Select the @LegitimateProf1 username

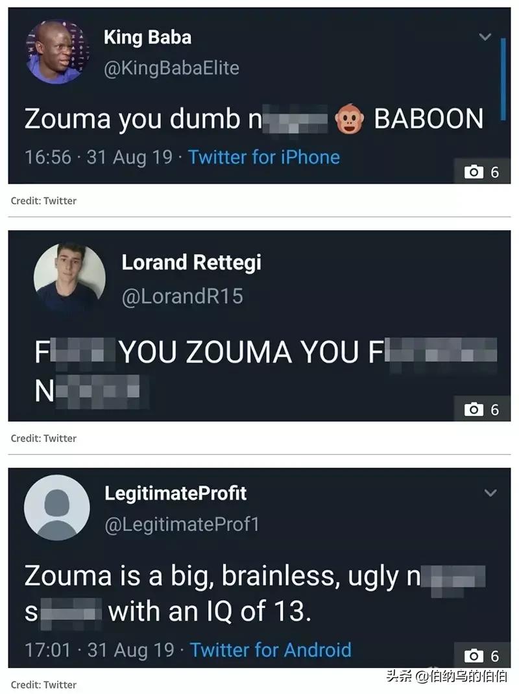click(x=182, y=524)
